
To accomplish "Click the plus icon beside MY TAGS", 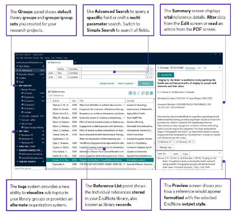I will pyautogui.click(x=44, y=131).
